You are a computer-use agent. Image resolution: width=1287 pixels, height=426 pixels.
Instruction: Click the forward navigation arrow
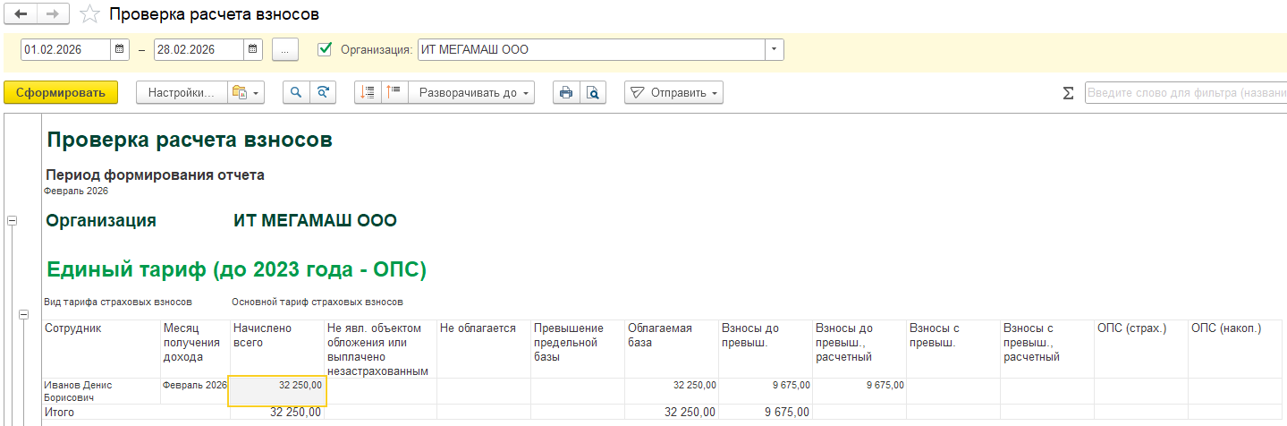[53, 14]
